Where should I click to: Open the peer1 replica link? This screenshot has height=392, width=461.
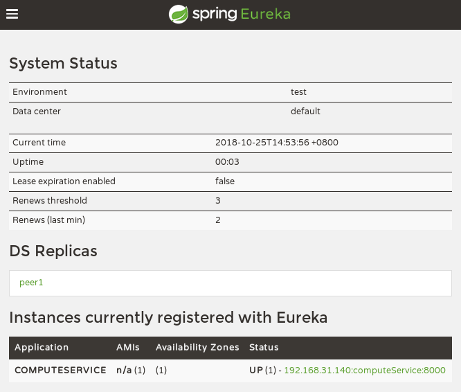coord(31,283)
